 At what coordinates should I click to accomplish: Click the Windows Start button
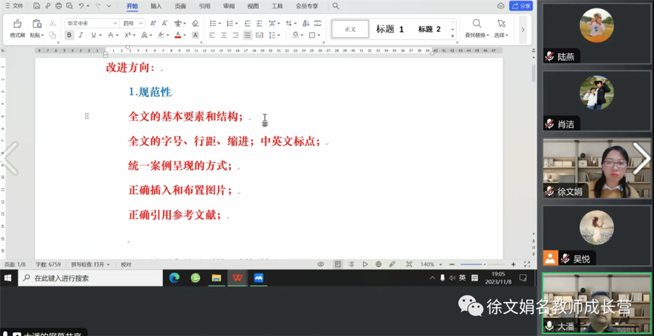pyautogui.click(x=8, y=278)
